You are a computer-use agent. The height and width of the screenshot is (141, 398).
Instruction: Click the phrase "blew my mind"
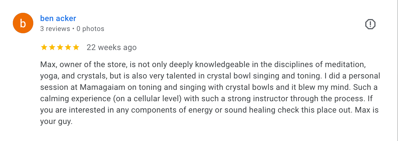(307, 88)
